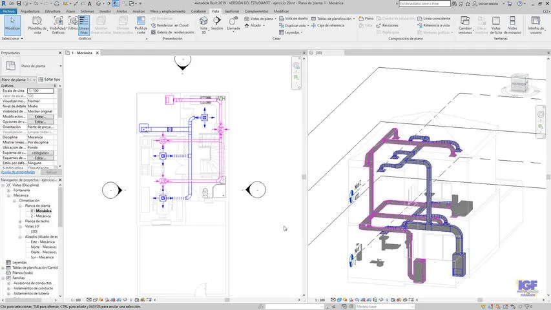551x310 pixels.
Task: Toggle Líneas finas display
Action: click(83, 25)
